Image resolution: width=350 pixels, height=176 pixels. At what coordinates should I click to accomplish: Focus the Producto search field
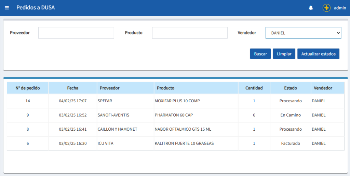point(189,33)
